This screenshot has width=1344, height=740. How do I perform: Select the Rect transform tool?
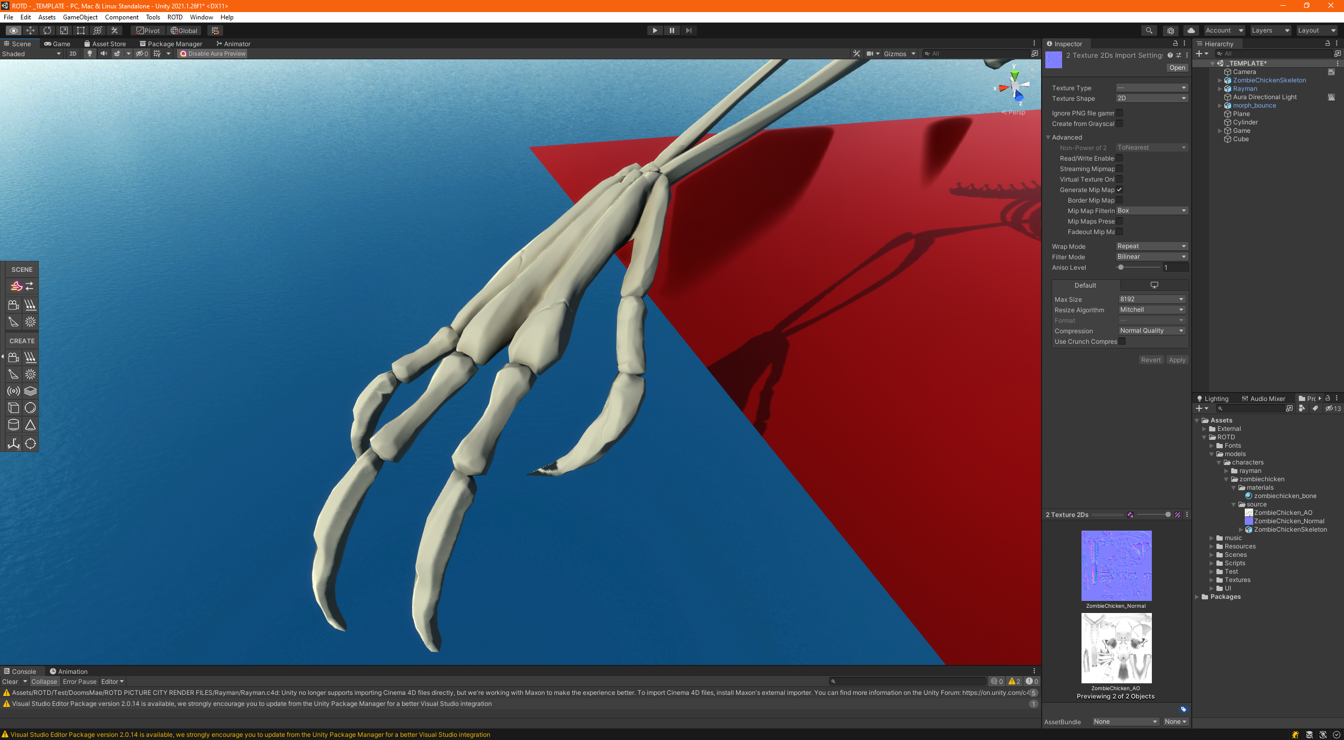(80, 30)
